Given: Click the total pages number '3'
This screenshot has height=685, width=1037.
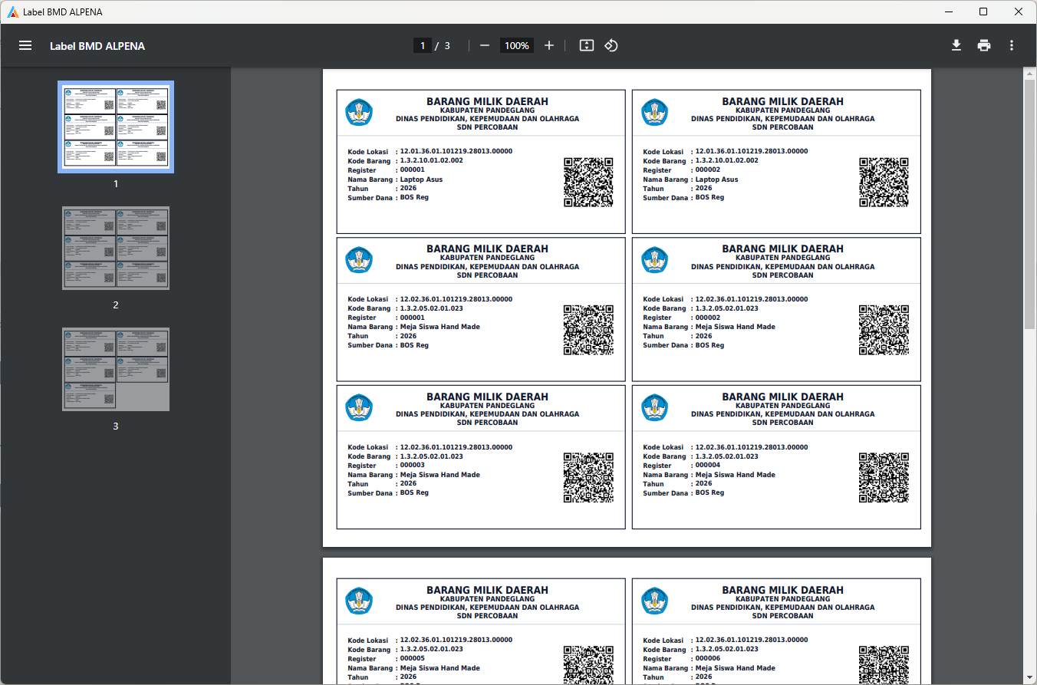Looking at the screenshot, I should pyautogui.click(x=447, y=45).
